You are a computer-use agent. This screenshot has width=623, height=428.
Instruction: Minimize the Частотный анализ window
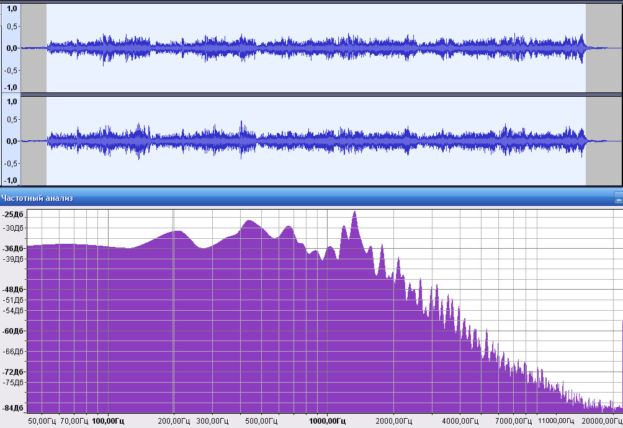pyautogui.click(x=618, y=198)
